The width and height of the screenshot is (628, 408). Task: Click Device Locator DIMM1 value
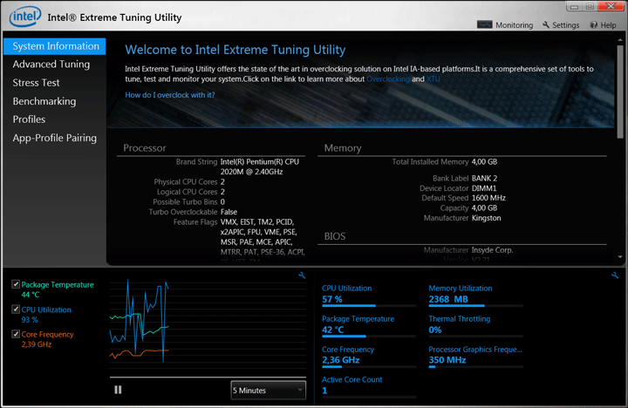[484, 188]
